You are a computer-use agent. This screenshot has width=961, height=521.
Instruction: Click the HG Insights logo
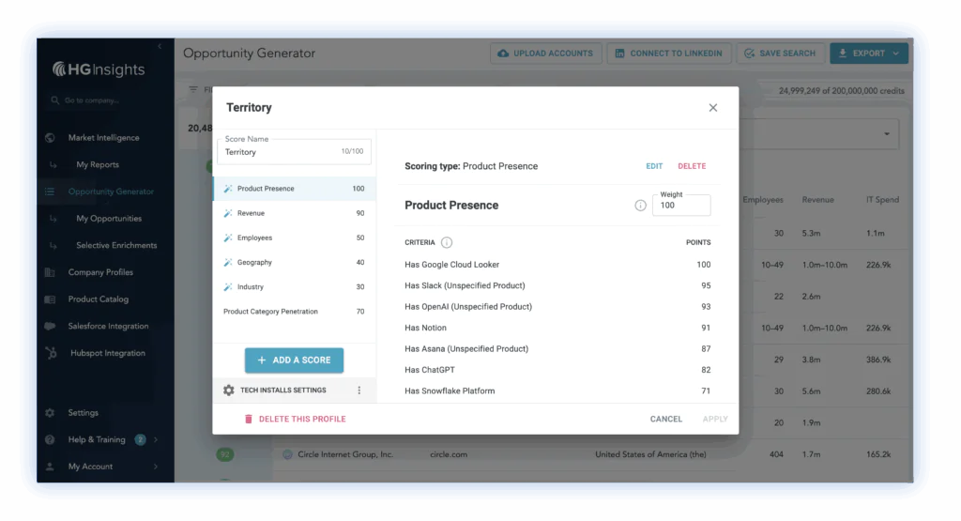pos(99,69)
